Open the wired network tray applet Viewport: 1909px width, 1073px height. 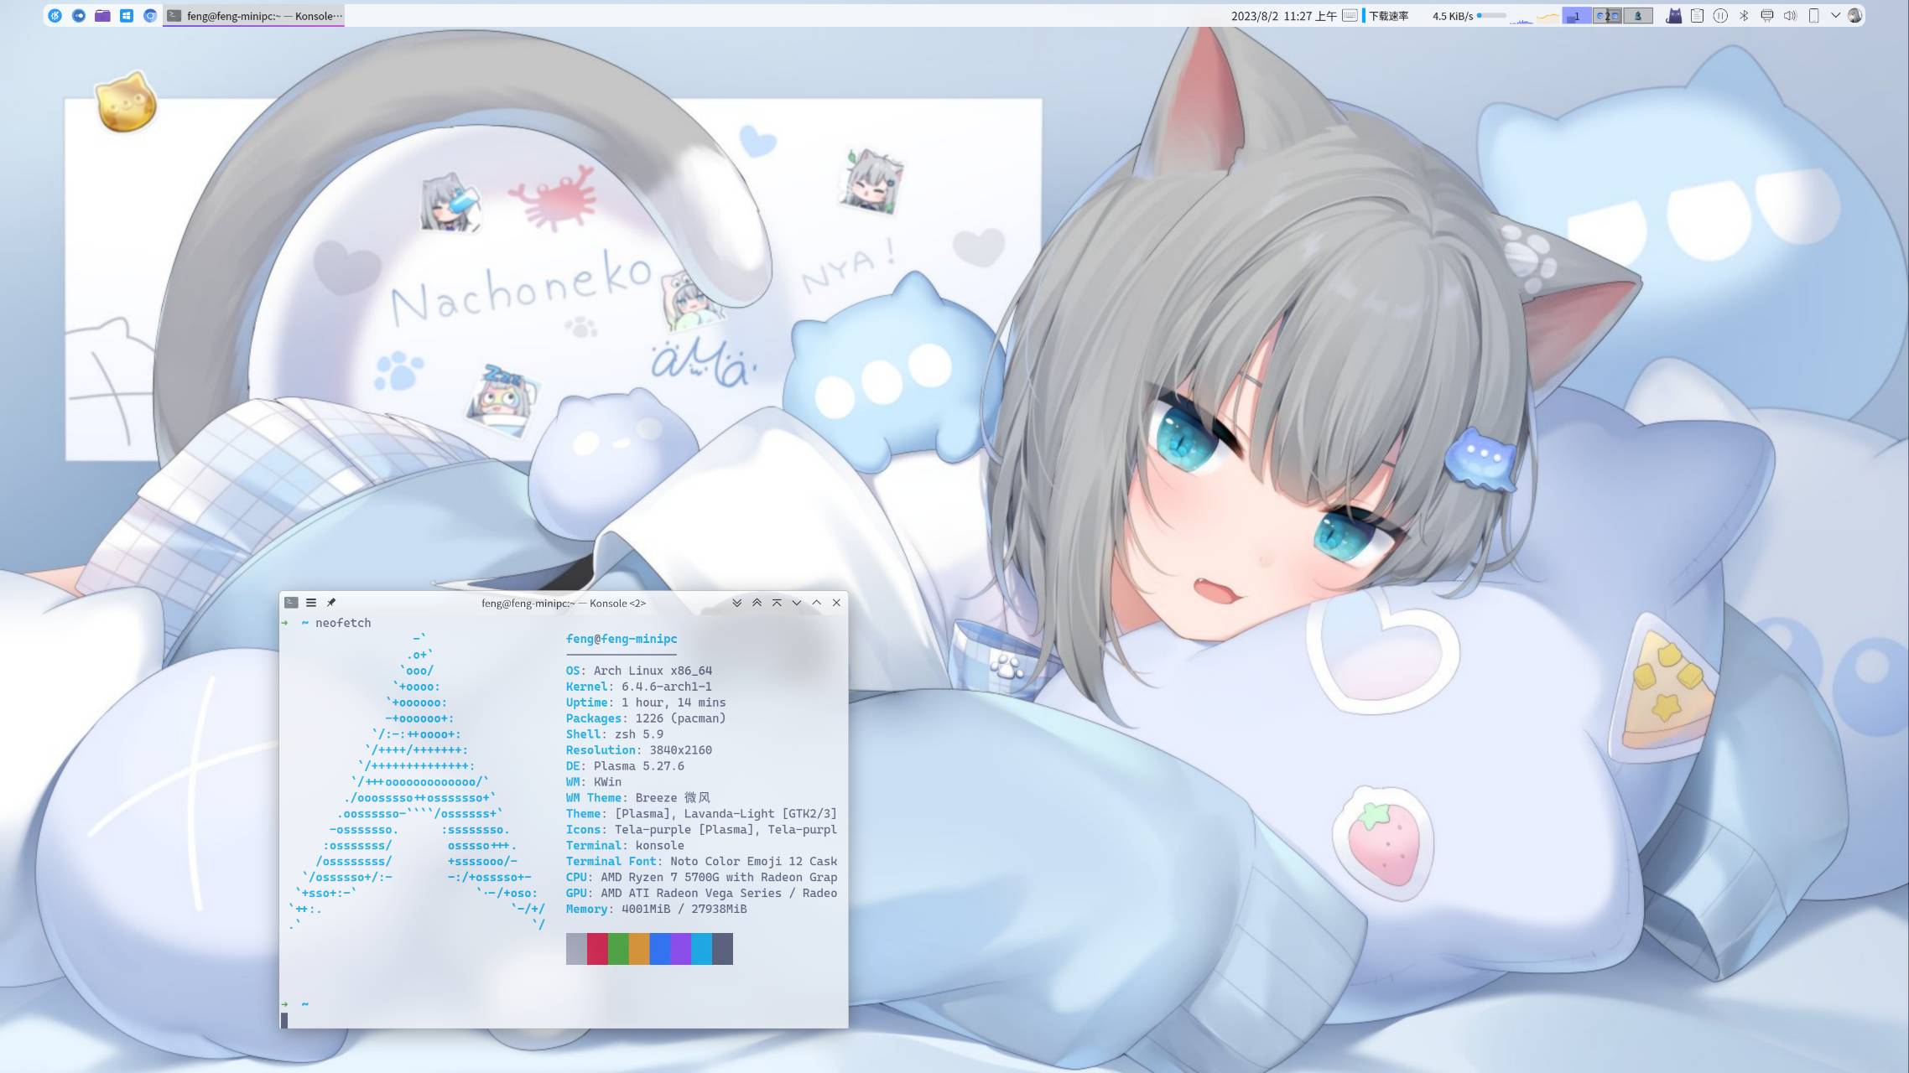[x=1767, y=15]
